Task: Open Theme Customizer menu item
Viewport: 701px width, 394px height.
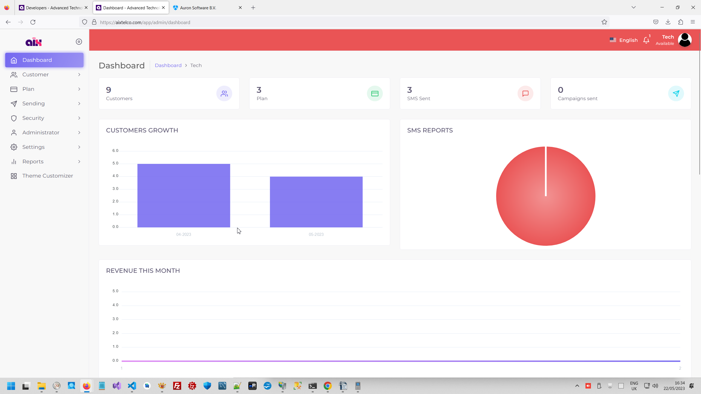Action: pos(47,176)
